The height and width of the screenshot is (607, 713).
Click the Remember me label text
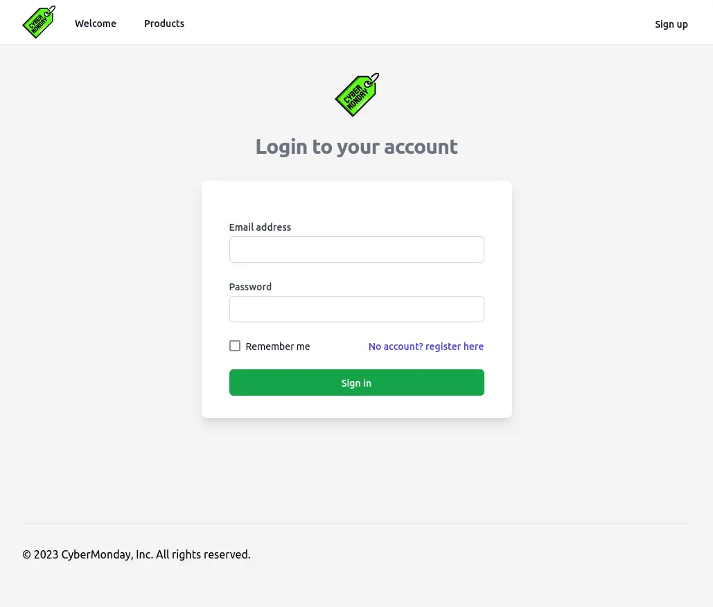coord(278,346)
